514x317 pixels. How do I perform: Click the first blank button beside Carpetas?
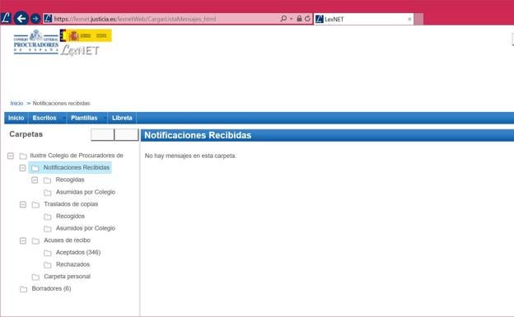103,135
